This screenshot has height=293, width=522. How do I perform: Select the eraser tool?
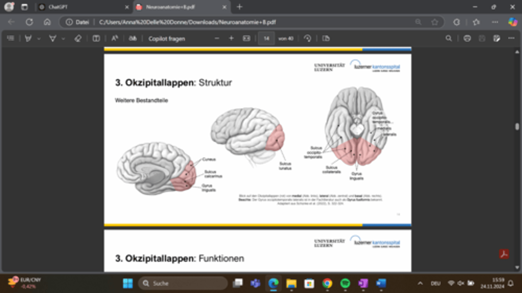(78, 38)
